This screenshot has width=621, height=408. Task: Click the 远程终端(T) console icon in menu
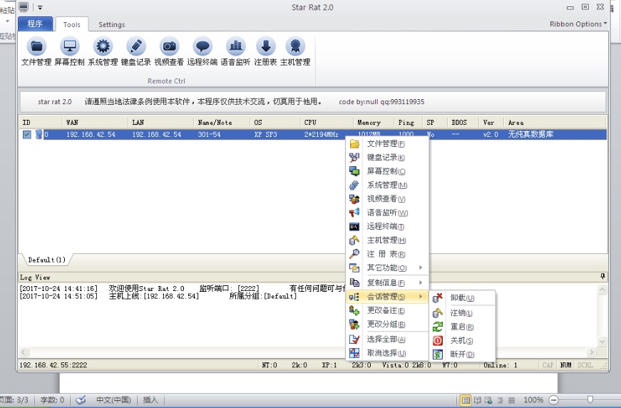(354, 227)
